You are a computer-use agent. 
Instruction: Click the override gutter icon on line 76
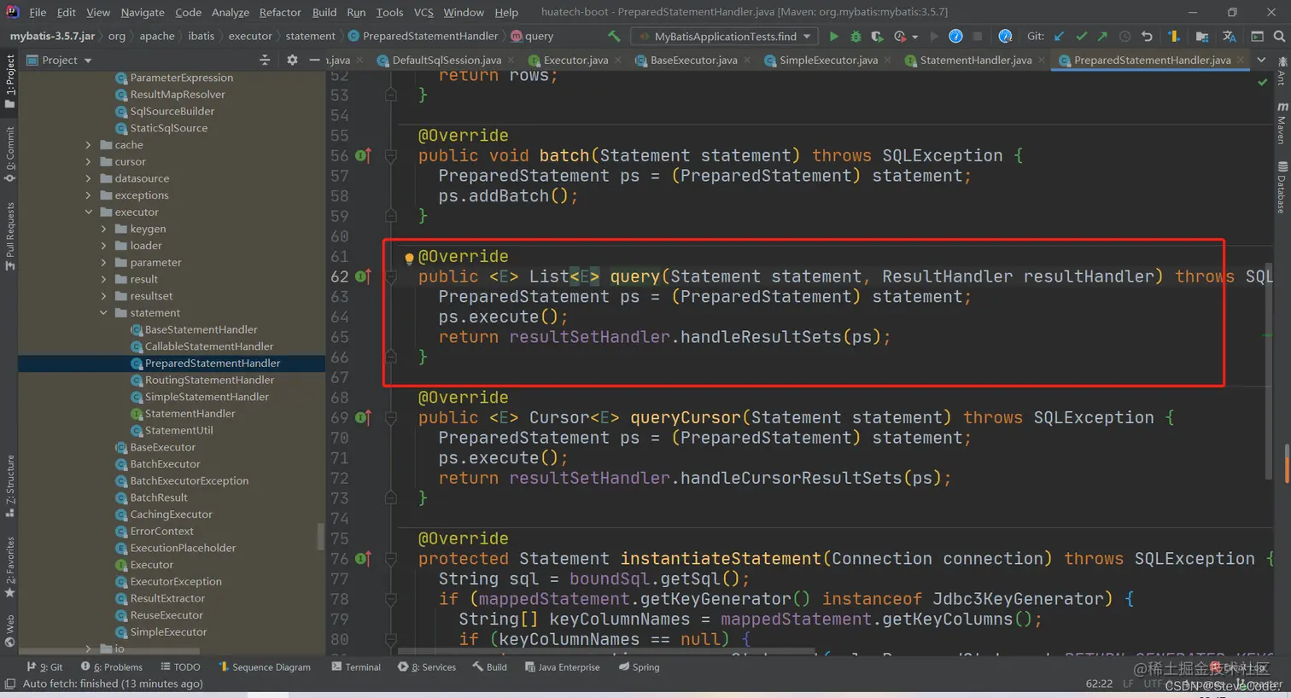click(362, 559)
